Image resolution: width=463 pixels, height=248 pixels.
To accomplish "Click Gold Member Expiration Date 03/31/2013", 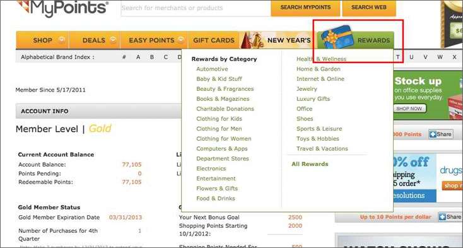I will pyautogui.click(x=126, y=218).
